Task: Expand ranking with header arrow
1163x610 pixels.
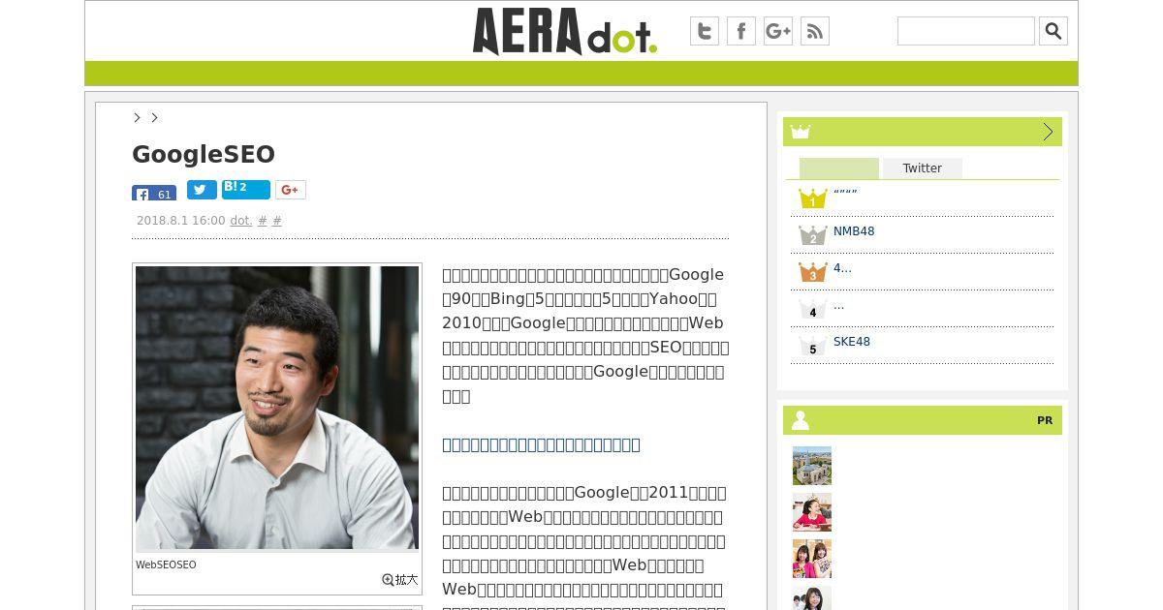Action: (1048, 132)
